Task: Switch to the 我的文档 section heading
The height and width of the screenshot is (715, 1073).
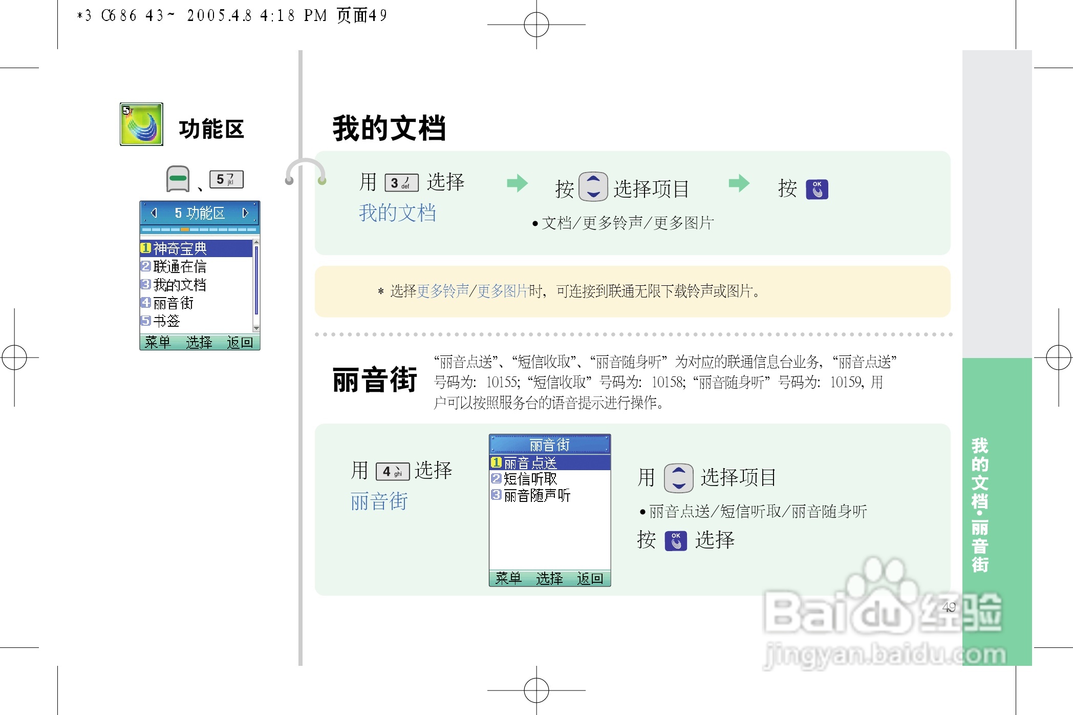Action: (390, 128)
